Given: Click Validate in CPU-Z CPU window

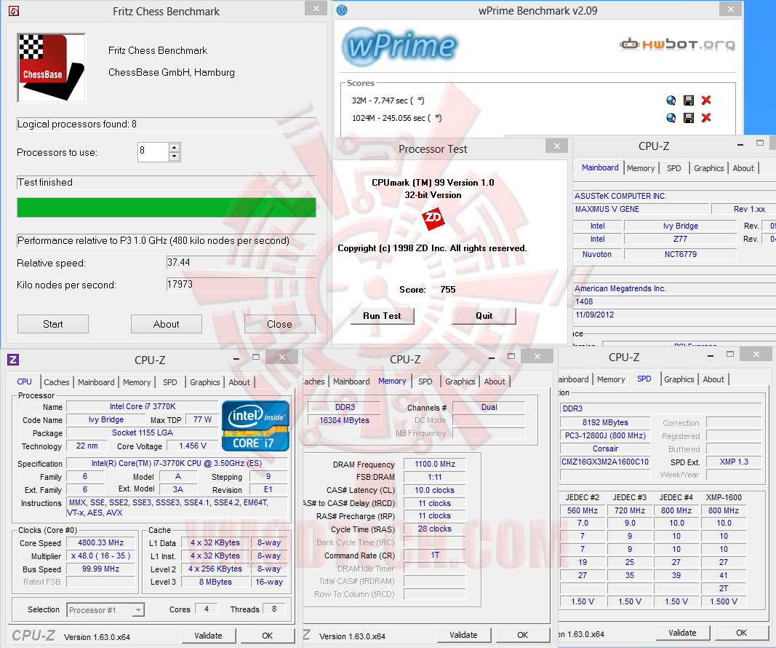Looking at the screenshot, I should click(x=208, y=636).
